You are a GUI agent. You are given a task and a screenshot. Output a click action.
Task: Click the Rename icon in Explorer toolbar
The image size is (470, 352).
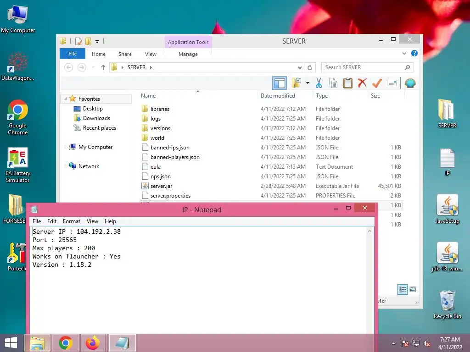tap(392, 83)
